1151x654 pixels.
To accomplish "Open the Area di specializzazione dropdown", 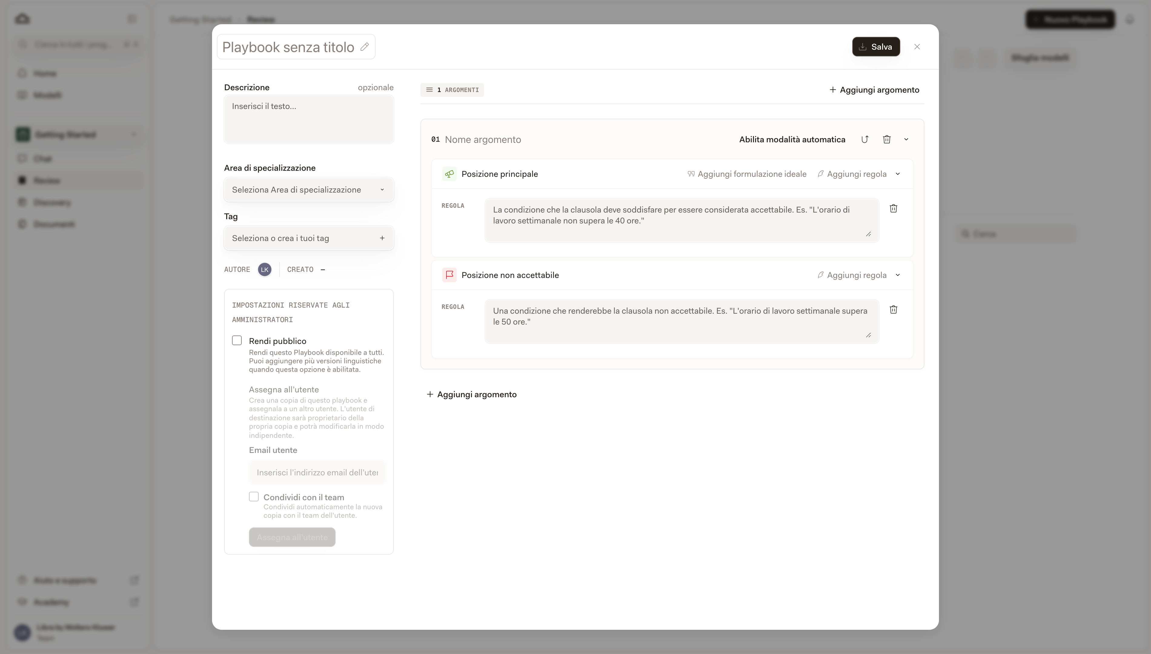I will 309,190.
